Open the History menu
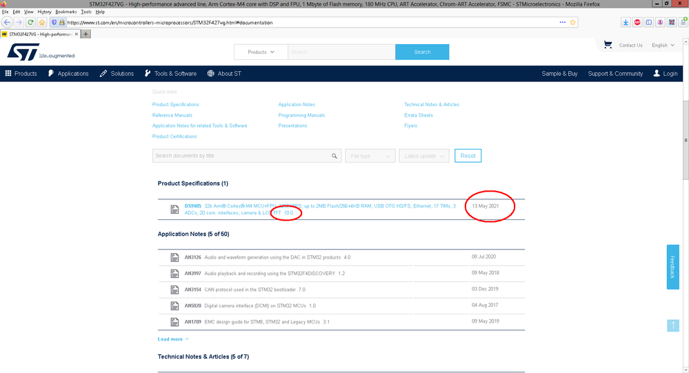Image resolution: width=689 pixels, height=373 pixels. pos(44,12)
